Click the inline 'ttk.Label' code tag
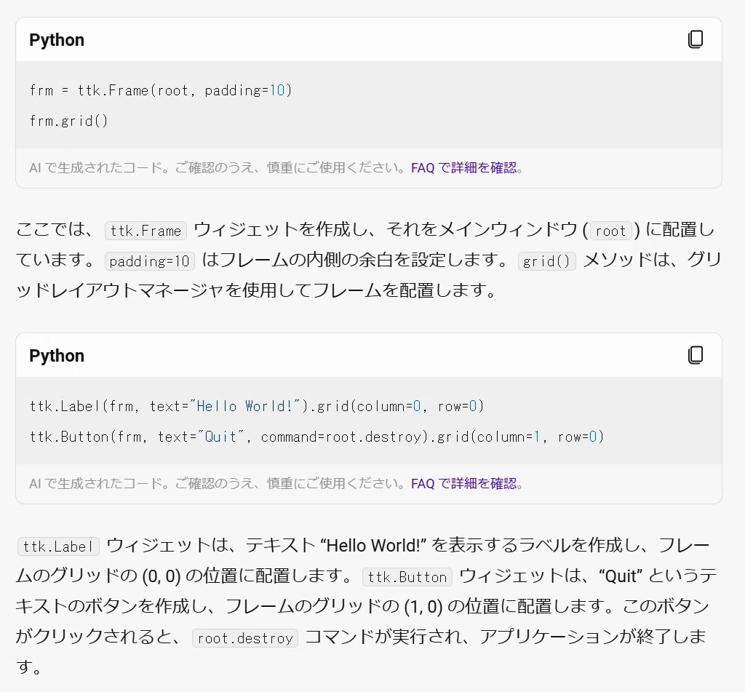Image resolution: width=745 pixels, height=692 pixels. (x=58, y=546)
